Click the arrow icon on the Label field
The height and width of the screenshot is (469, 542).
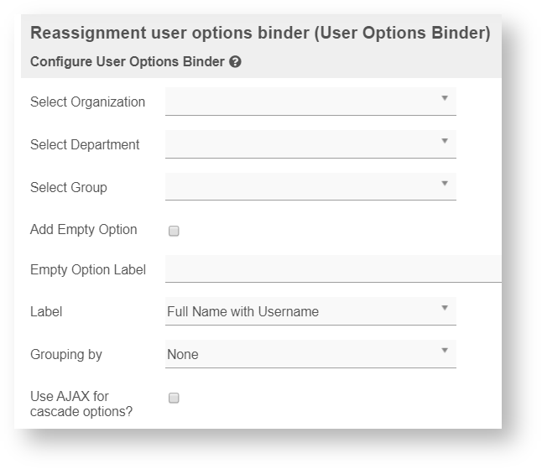[445, 308]
